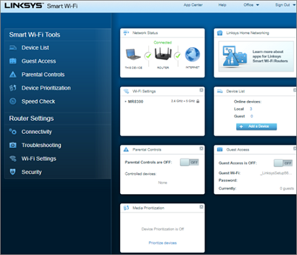The image size is (297, 255).
Task: Close the Media Prioritization widget
Action: (x=201, y=206)
